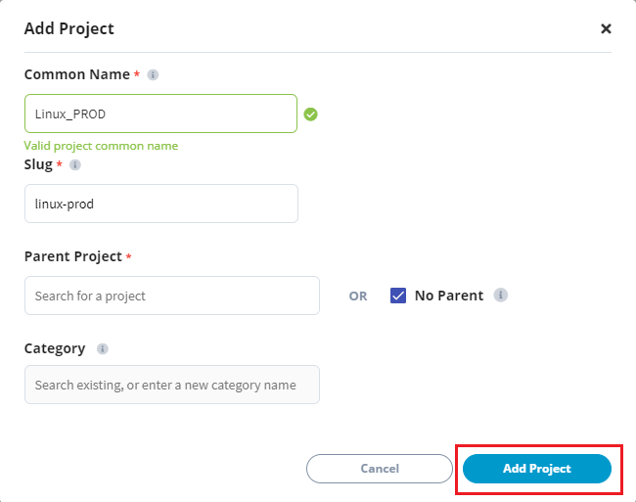This screenshot has width=636, height=502.
Task: Click the Valid project common name message
Action: [x=101, y=146]
